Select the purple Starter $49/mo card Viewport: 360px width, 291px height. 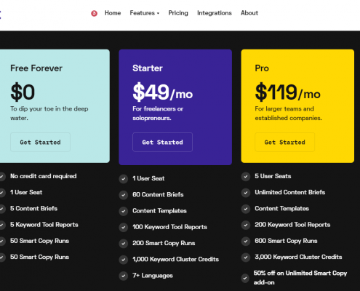point(175,107)
